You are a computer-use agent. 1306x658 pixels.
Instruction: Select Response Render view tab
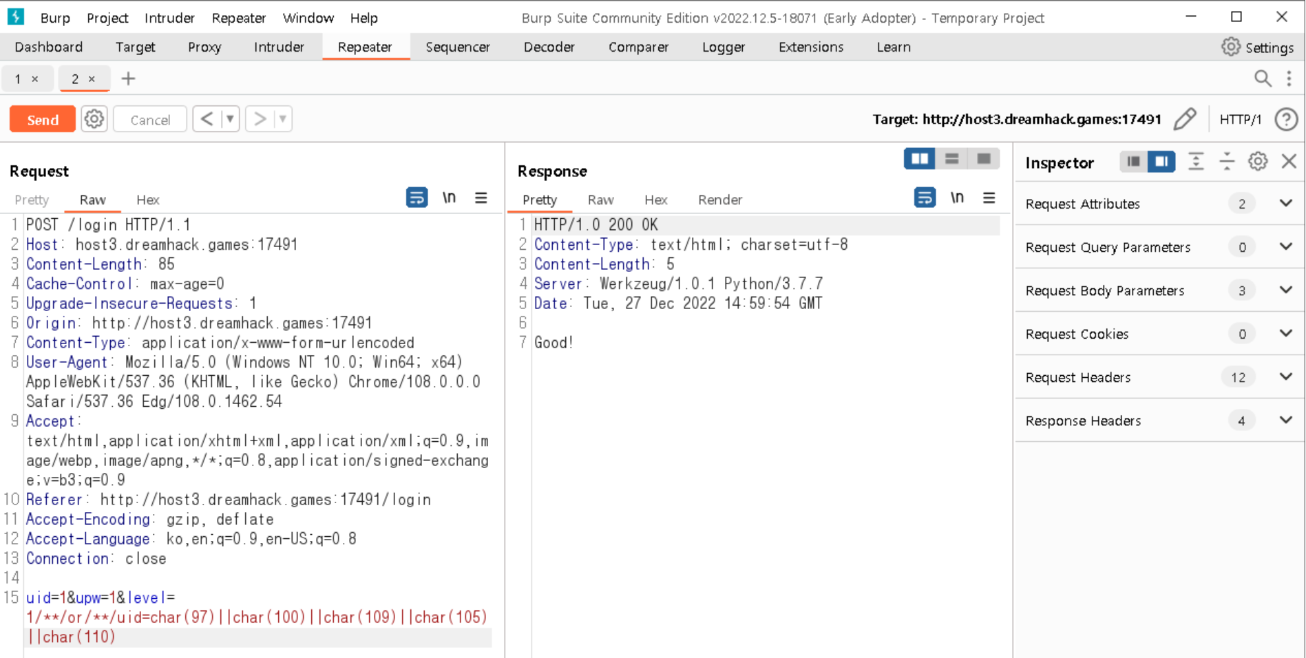(720, 200)
